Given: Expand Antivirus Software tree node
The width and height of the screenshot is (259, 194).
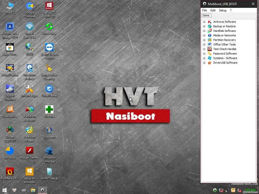Looking at the screenshot, I should [x=204, y=22].
